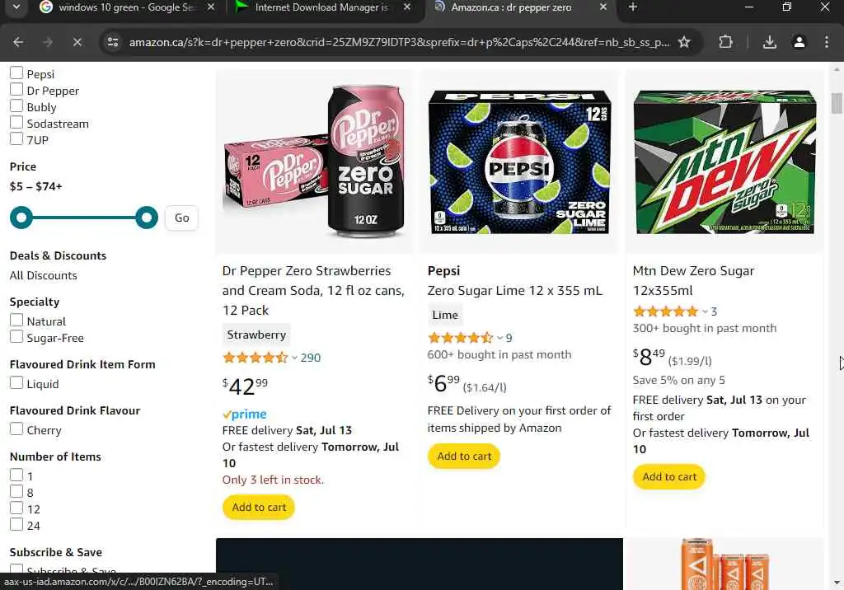
Task: Expand Mtn Dew rating breakdown chevron
Action: tap(705, 311)
